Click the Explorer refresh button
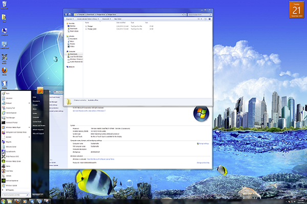 click(x=185, y=15)
